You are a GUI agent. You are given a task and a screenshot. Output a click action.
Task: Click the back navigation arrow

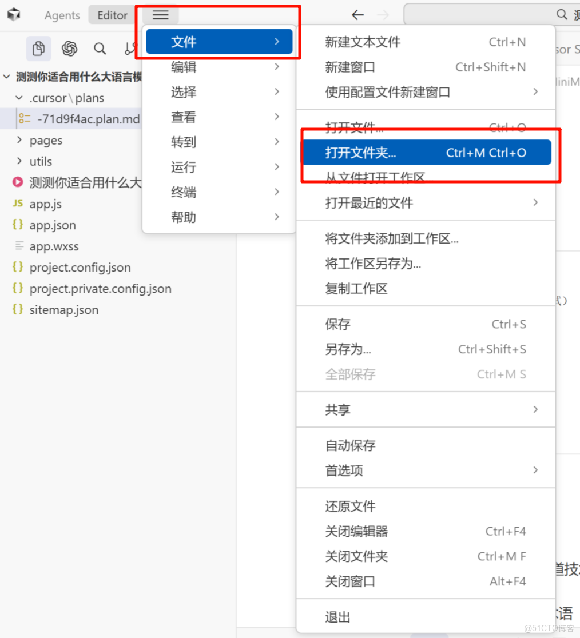(x=357, y=15)
